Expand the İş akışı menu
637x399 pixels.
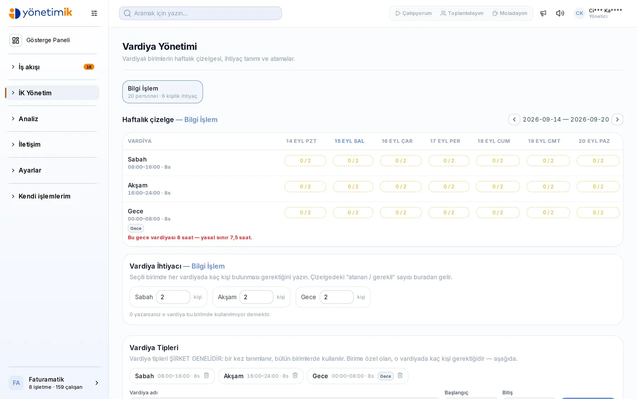(x=52, y=67)
